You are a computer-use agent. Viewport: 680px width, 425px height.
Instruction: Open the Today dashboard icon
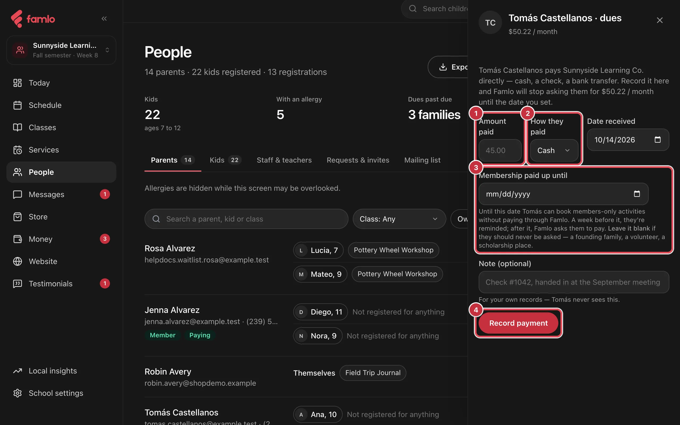click(18, 83)
